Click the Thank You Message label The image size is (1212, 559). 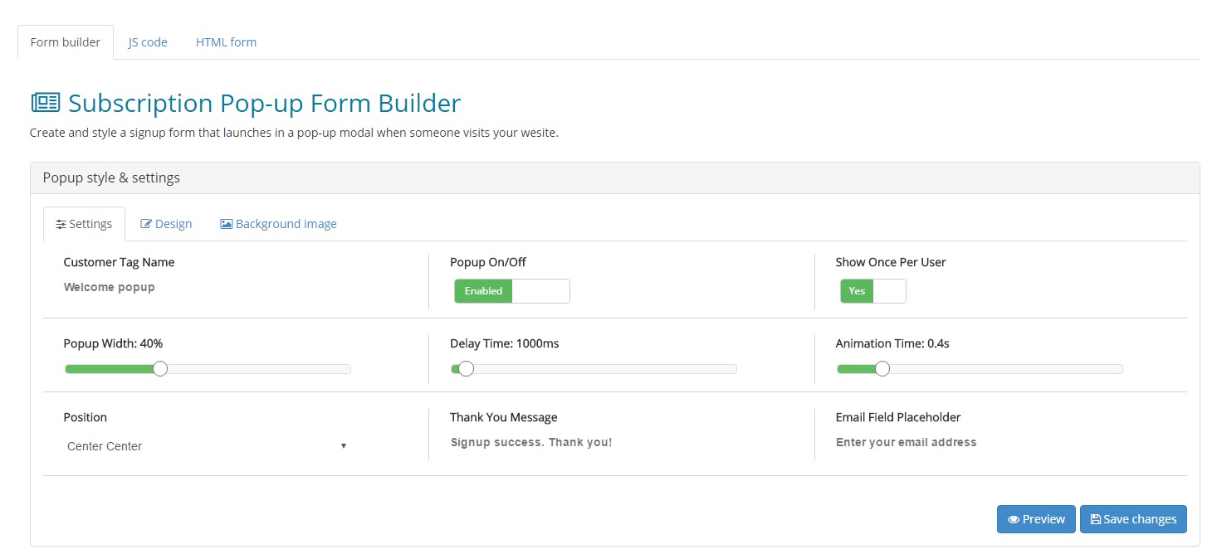504,417
